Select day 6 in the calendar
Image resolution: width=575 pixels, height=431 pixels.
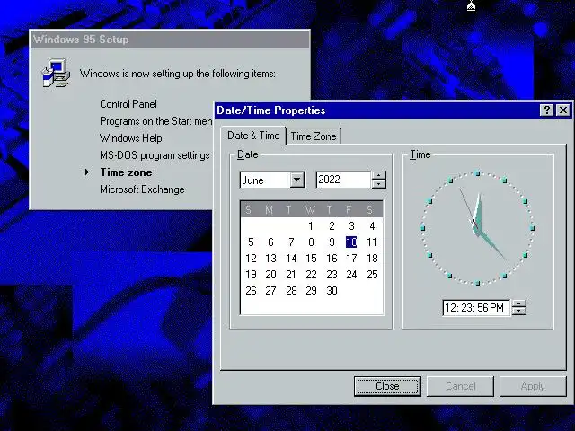point(270,242)
